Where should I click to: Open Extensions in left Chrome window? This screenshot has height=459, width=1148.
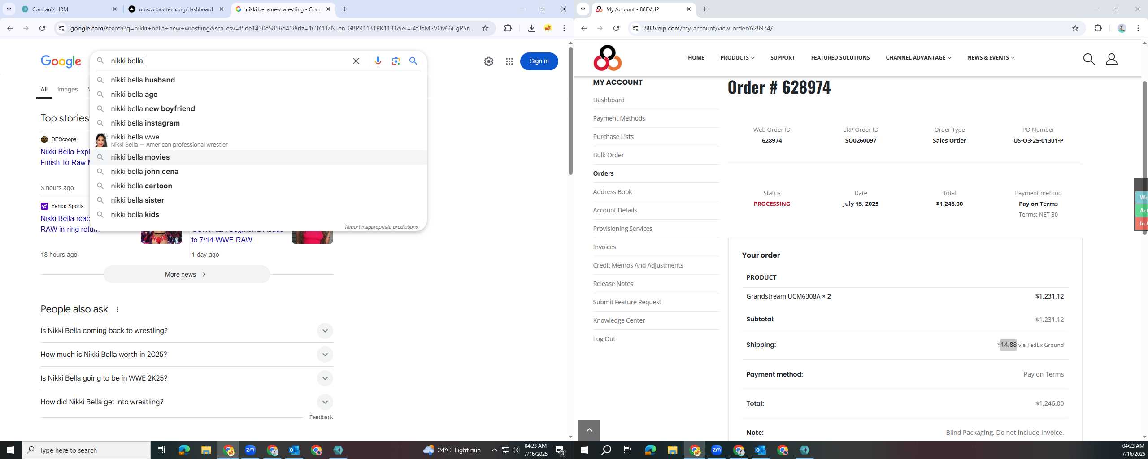[x=508, y=28]
